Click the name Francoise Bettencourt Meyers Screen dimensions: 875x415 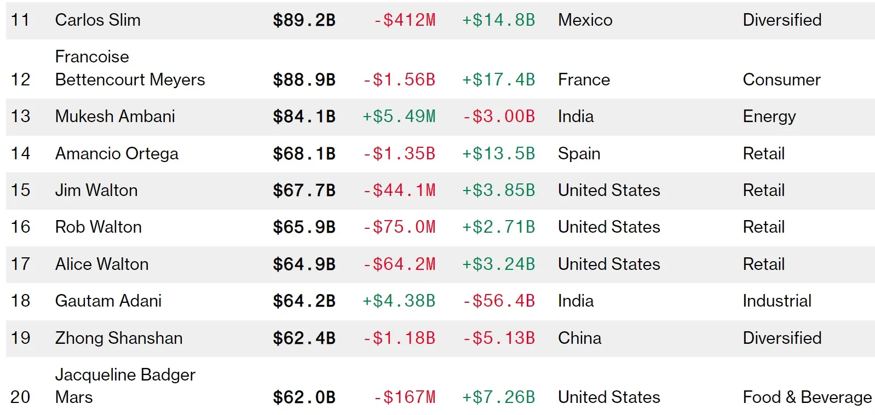click(130, 68)
